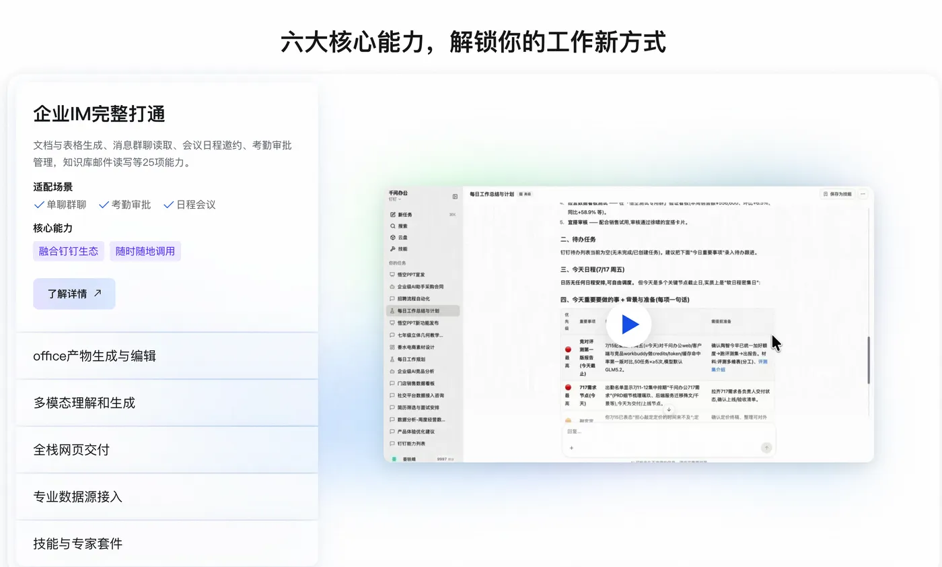Select 每日工作规划 task
Image resolution: width=942 pixels, height=567 pixels.
point(423,360)
